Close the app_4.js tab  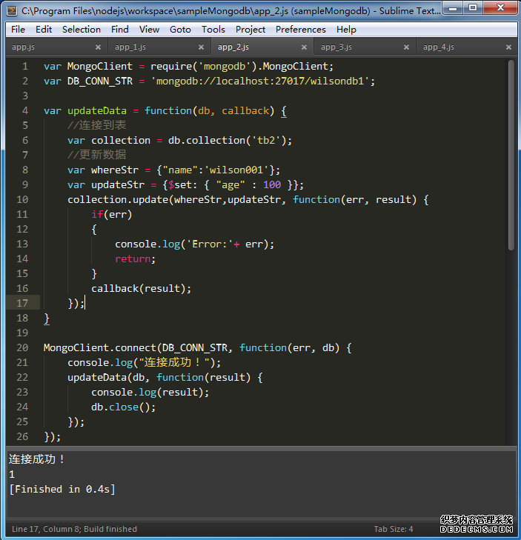pyautogui.click(x=508, y=47)
